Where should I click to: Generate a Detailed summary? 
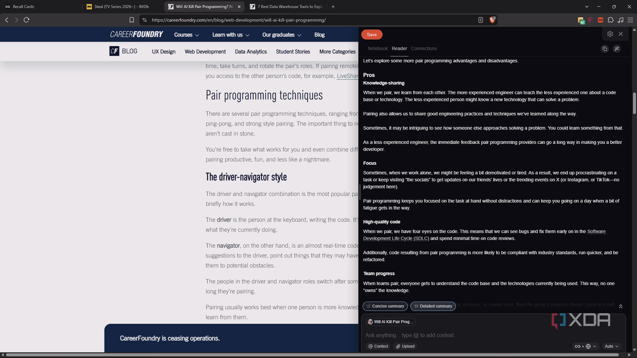[x=433, y=306]
